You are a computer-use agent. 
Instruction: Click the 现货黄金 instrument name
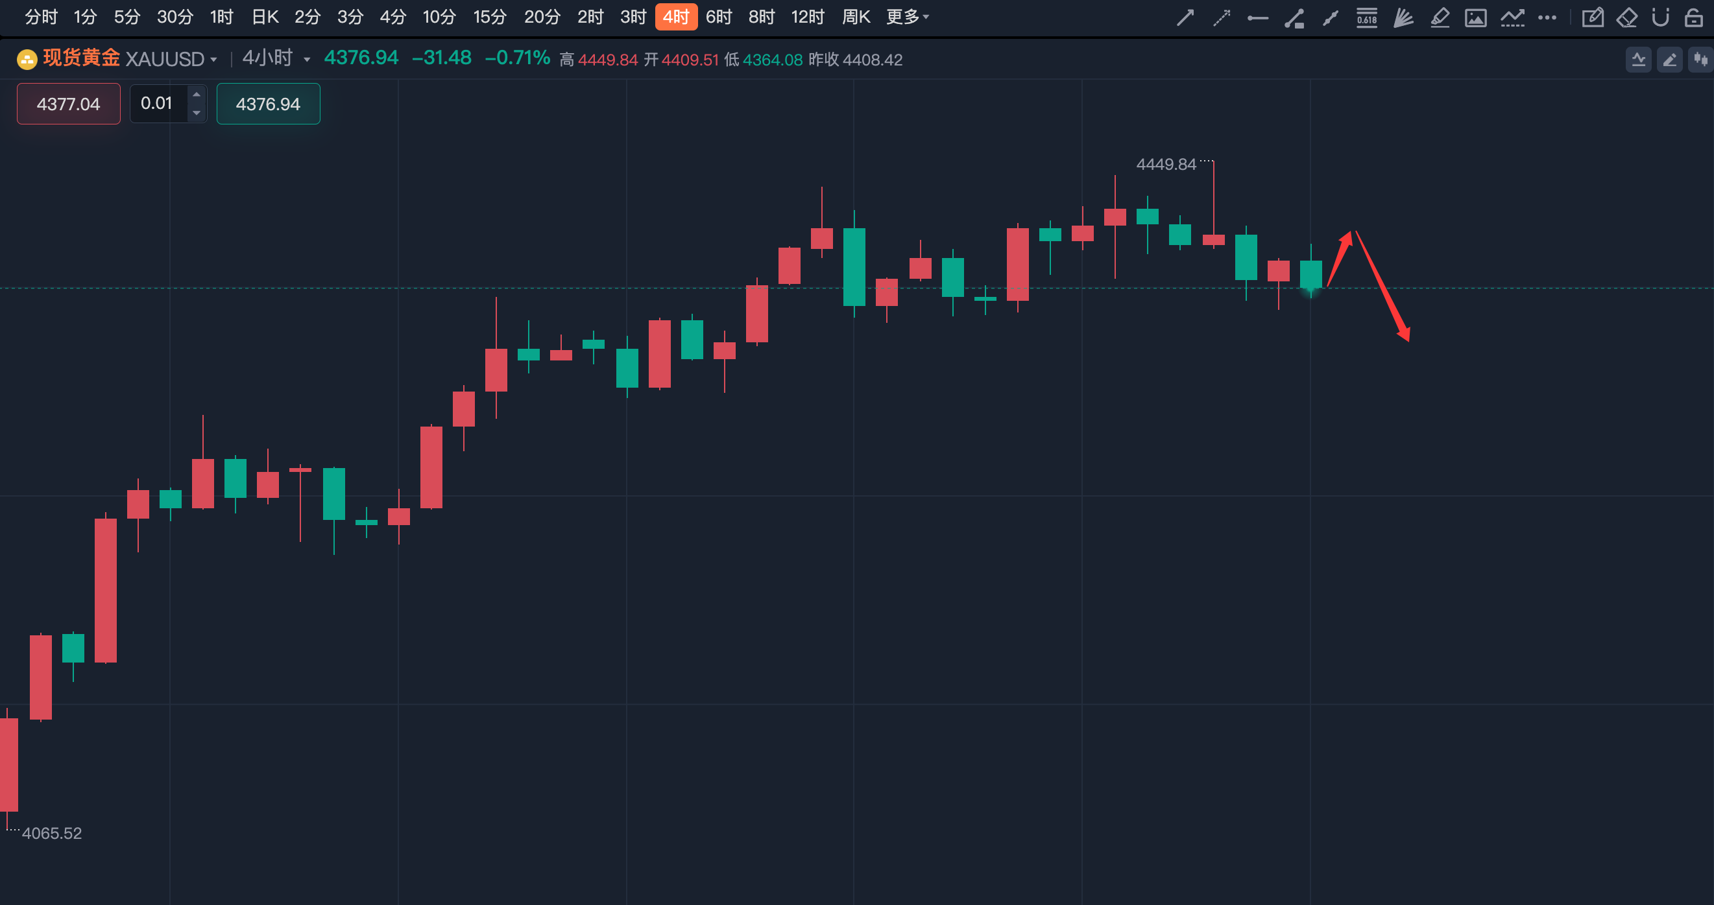click(x=81, y=58)
